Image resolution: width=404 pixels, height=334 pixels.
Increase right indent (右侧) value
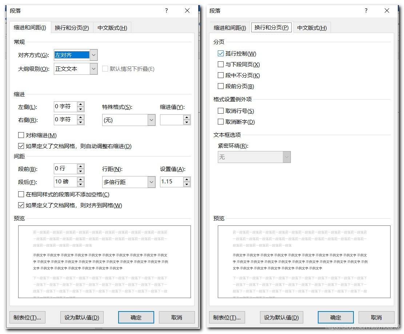pyautogui.click(x=81, y=117)
